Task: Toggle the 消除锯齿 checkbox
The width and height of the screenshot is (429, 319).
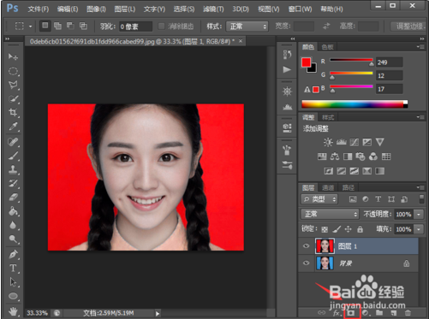Action: [162, 27]
